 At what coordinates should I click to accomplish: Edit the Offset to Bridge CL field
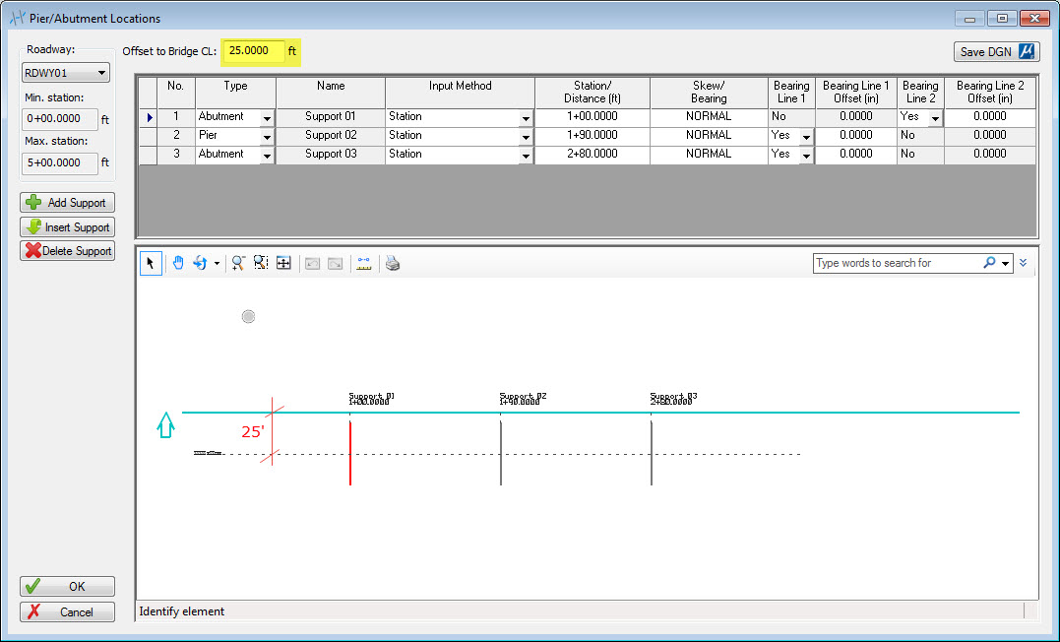(254, 51)
